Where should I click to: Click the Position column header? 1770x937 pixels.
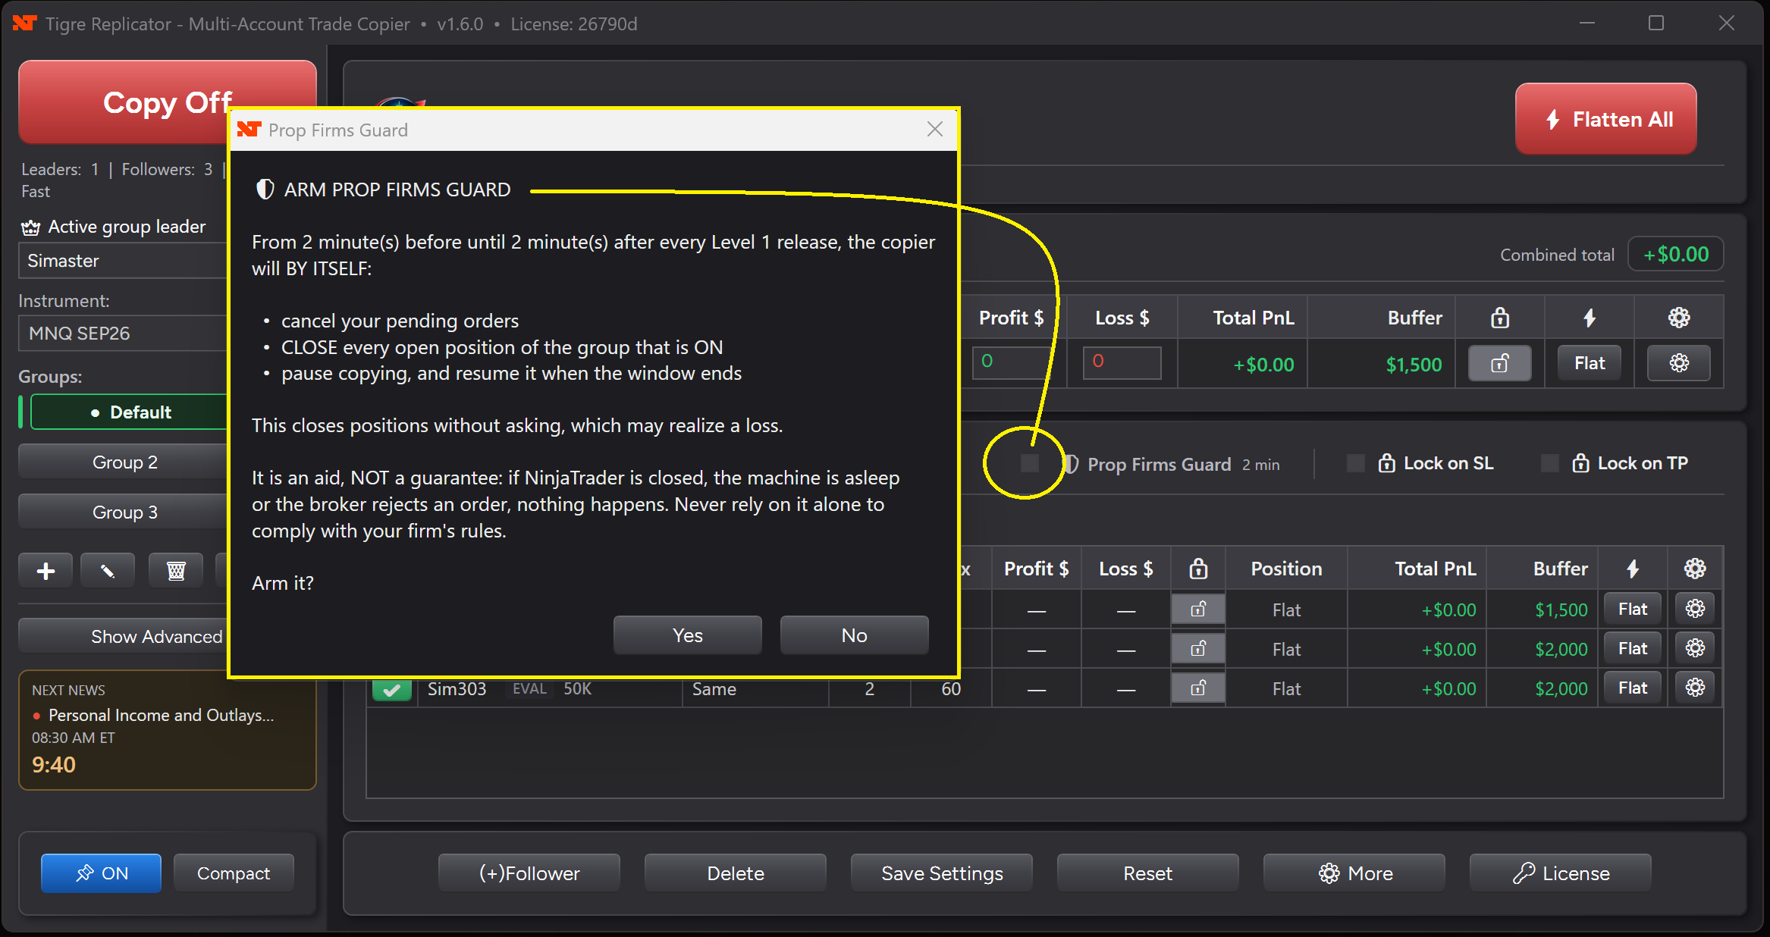(x=1286, y=569)
